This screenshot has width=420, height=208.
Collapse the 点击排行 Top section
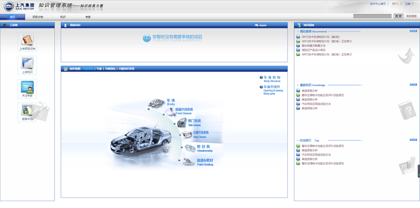298,140
